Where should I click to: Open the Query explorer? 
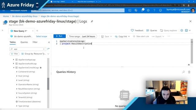[x=169, y=31]
